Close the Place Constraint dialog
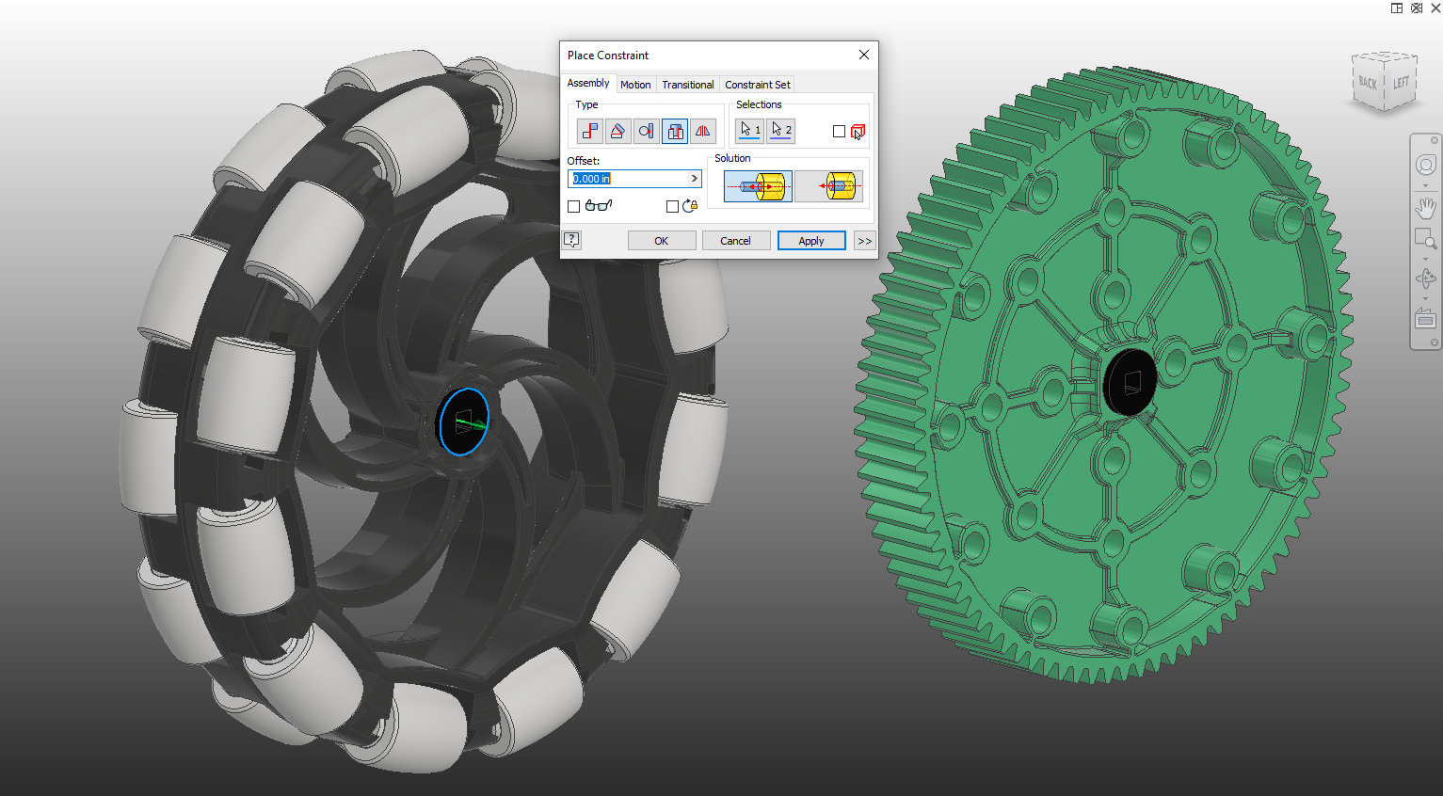This screenshot has height=796, width=1443. coord(864,55)
